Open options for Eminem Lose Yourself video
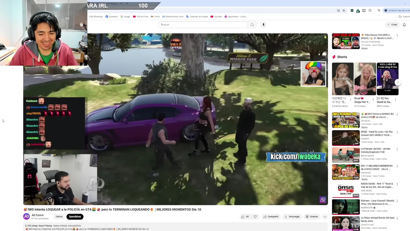410x231 pixels. pos(397,201)
